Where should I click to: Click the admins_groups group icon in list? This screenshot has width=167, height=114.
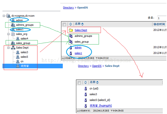pos(71,36)
